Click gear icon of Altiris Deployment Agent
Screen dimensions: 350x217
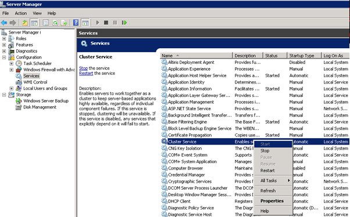[x=165, y=62]
